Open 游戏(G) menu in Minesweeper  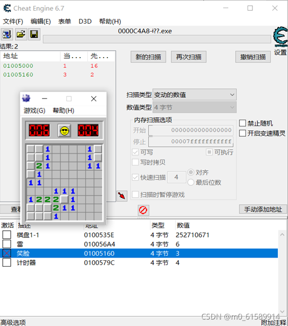click(x=35, y=110)
